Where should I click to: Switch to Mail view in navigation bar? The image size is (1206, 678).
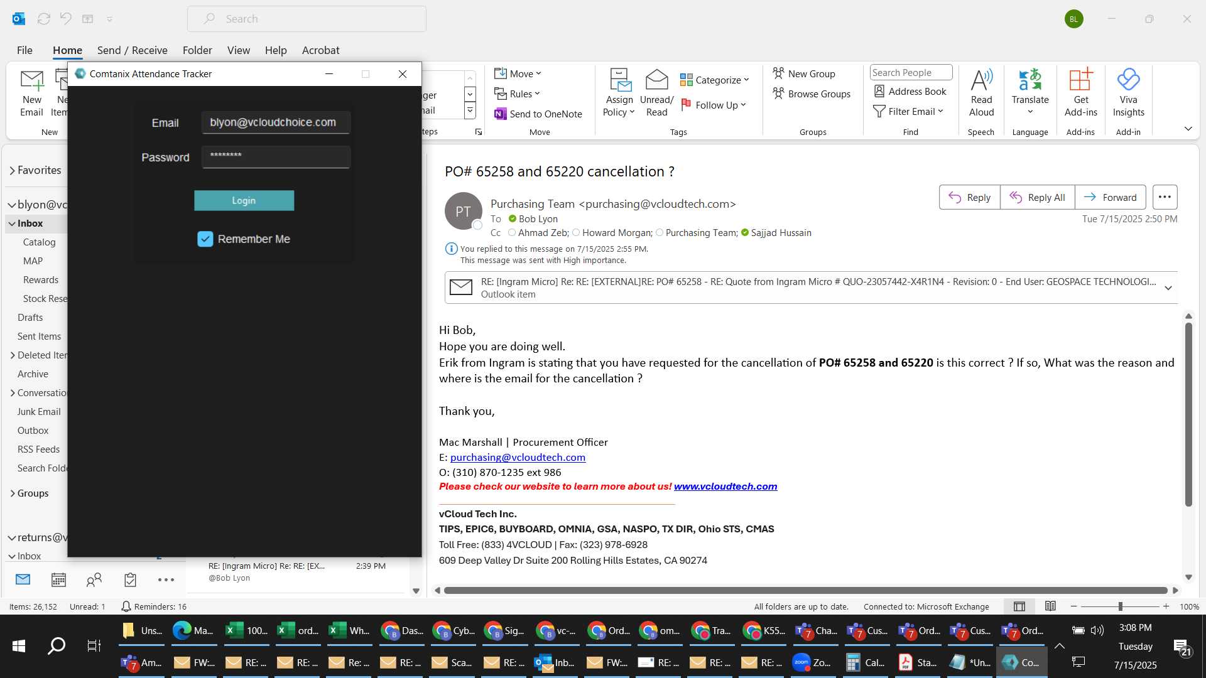pos(23,579)
